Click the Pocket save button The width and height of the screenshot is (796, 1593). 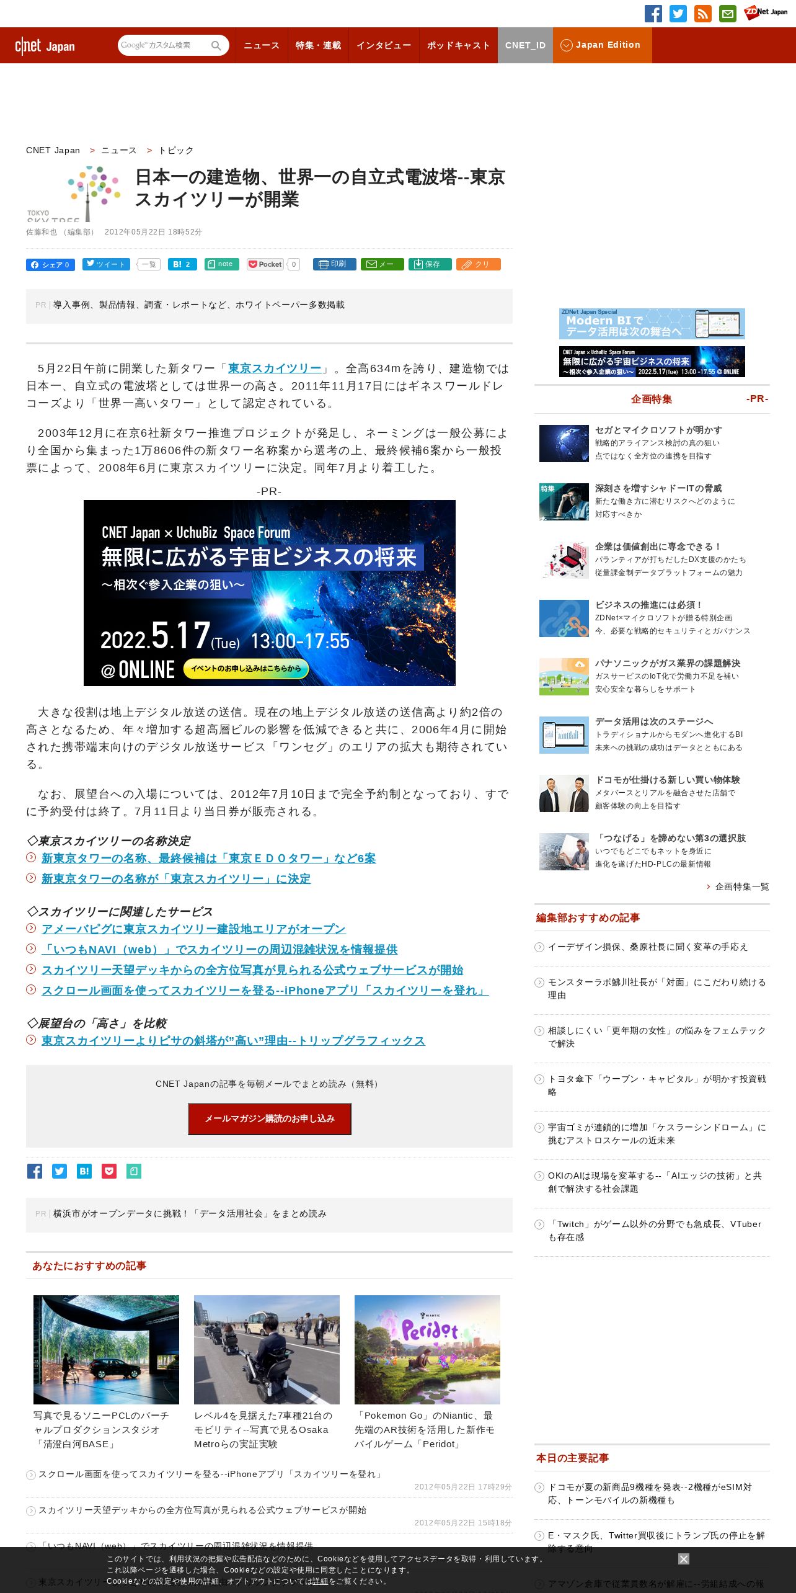pos(265,264)
